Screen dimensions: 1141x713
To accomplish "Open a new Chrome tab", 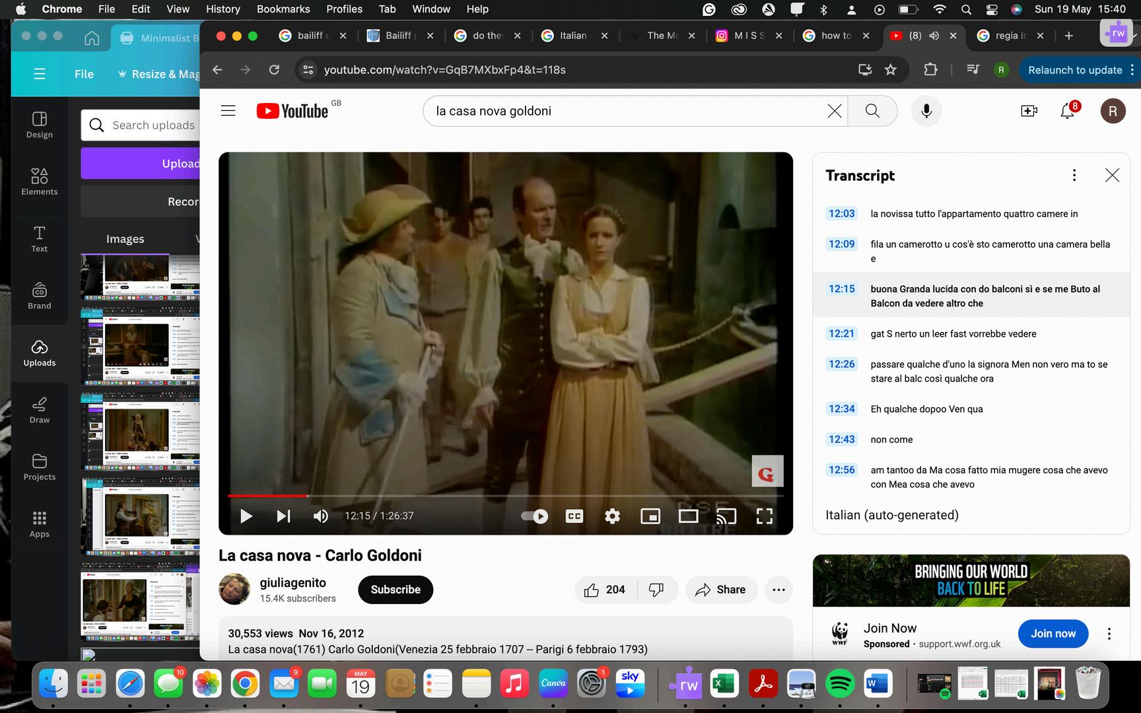I will 1069,36.
